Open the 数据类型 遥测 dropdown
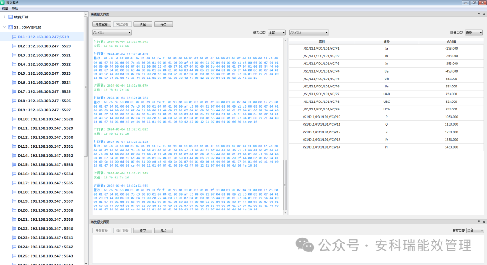Viewport: 487px width, 265px height. coord(474,32)
